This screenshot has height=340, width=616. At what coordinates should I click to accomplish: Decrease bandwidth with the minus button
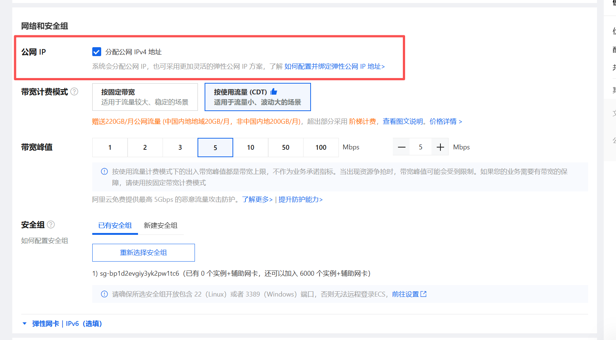401,147
